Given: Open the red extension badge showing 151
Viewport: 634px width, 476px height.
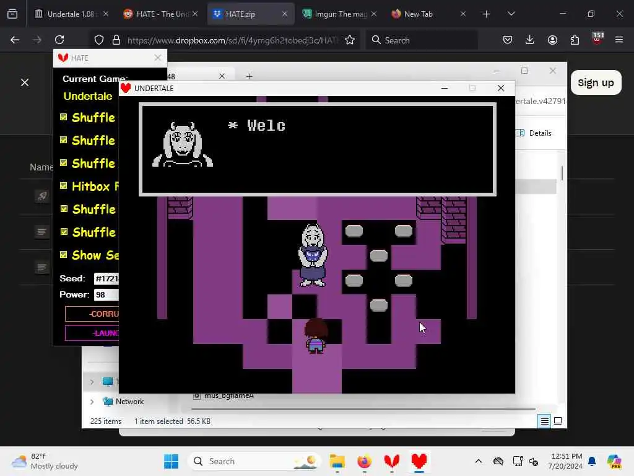Looking at the screenshot, I should (597, 39).
